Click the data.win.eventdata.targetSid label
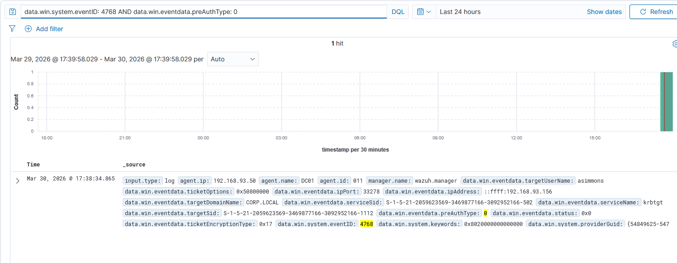Screen dimensions: 677x263 [172, 213]
